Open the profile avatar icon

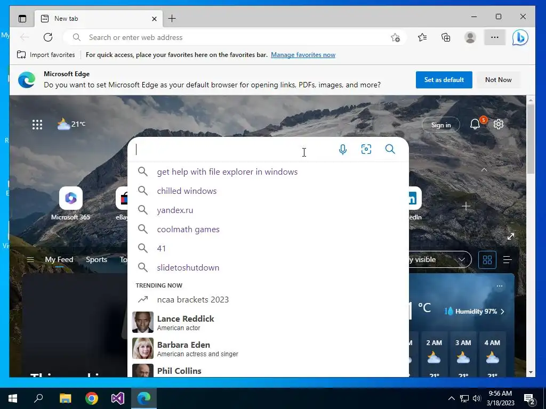click(x=470, y=37)
